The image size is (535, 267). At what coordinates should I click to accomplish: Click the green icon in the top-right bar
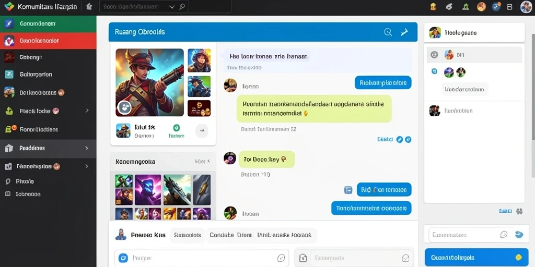466,6
